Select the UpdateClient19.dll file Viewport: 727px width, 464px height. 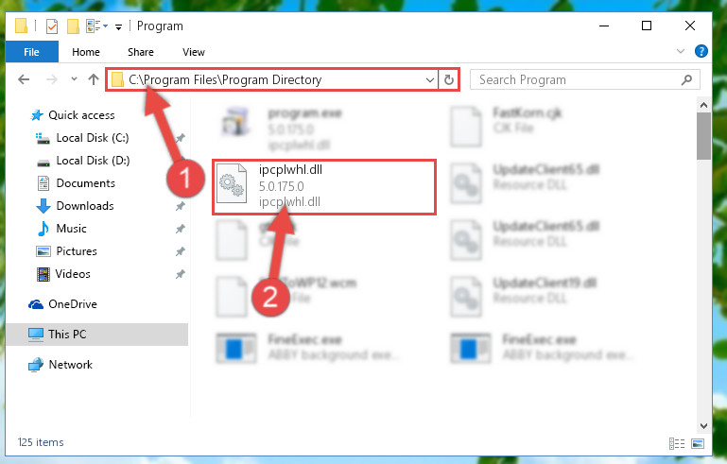click(x=524, y=296)
